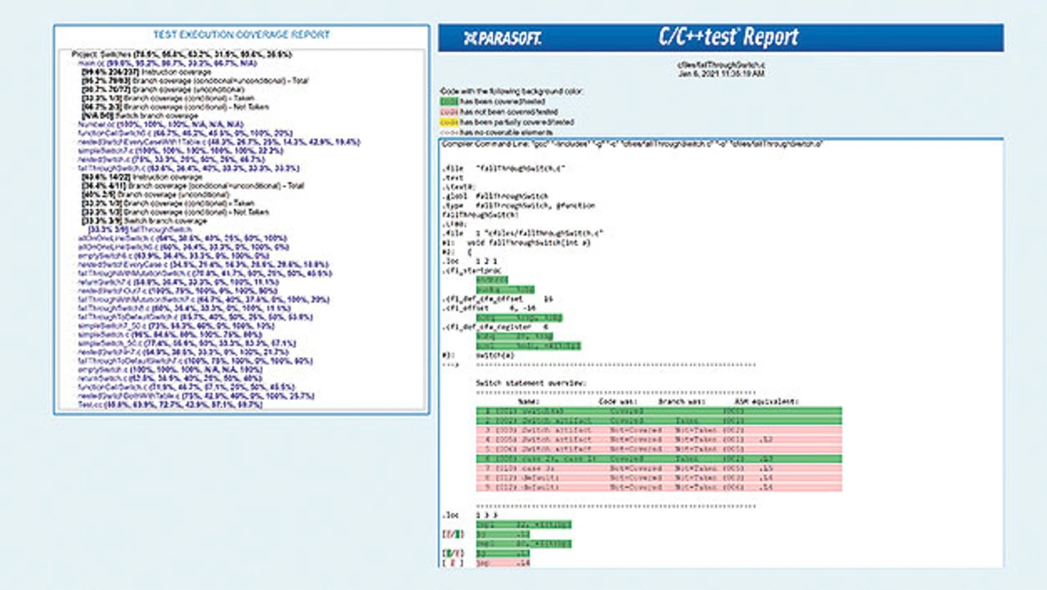Click the yellow partially-covered legend swatch
The width and height of the screenshot is (1047, 590).
click(x=449, y=121)
